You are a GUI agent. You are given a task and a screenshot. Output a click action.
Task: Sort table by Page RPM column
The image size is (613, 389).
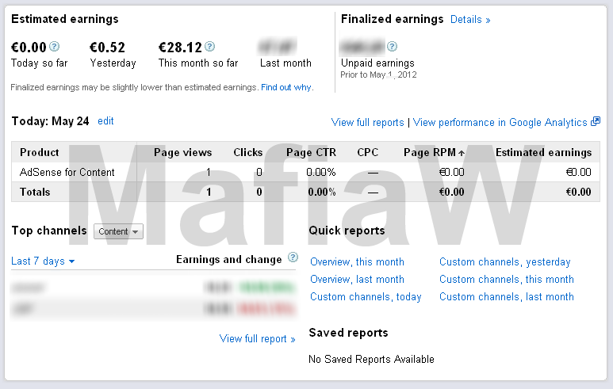tap(434, 152)
